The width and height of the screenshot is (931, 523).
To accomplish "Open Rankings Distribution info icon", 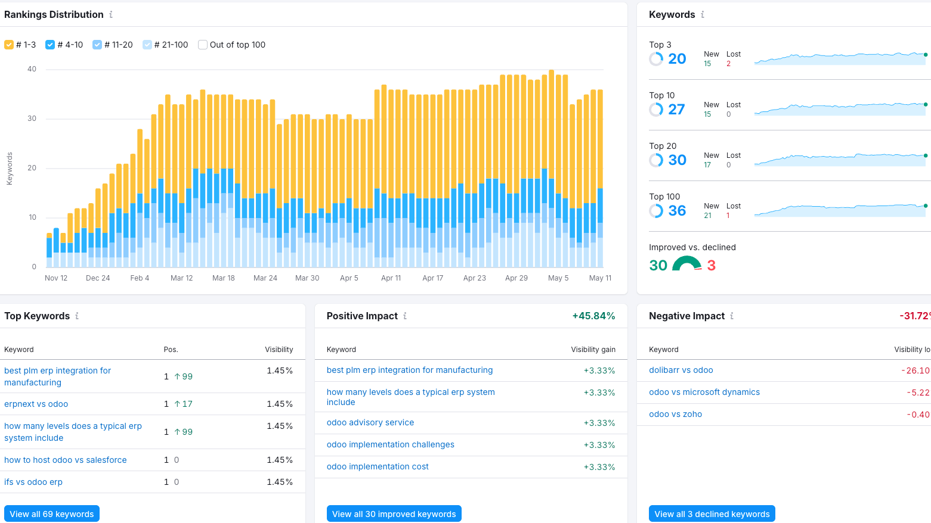I will [111, 14].
